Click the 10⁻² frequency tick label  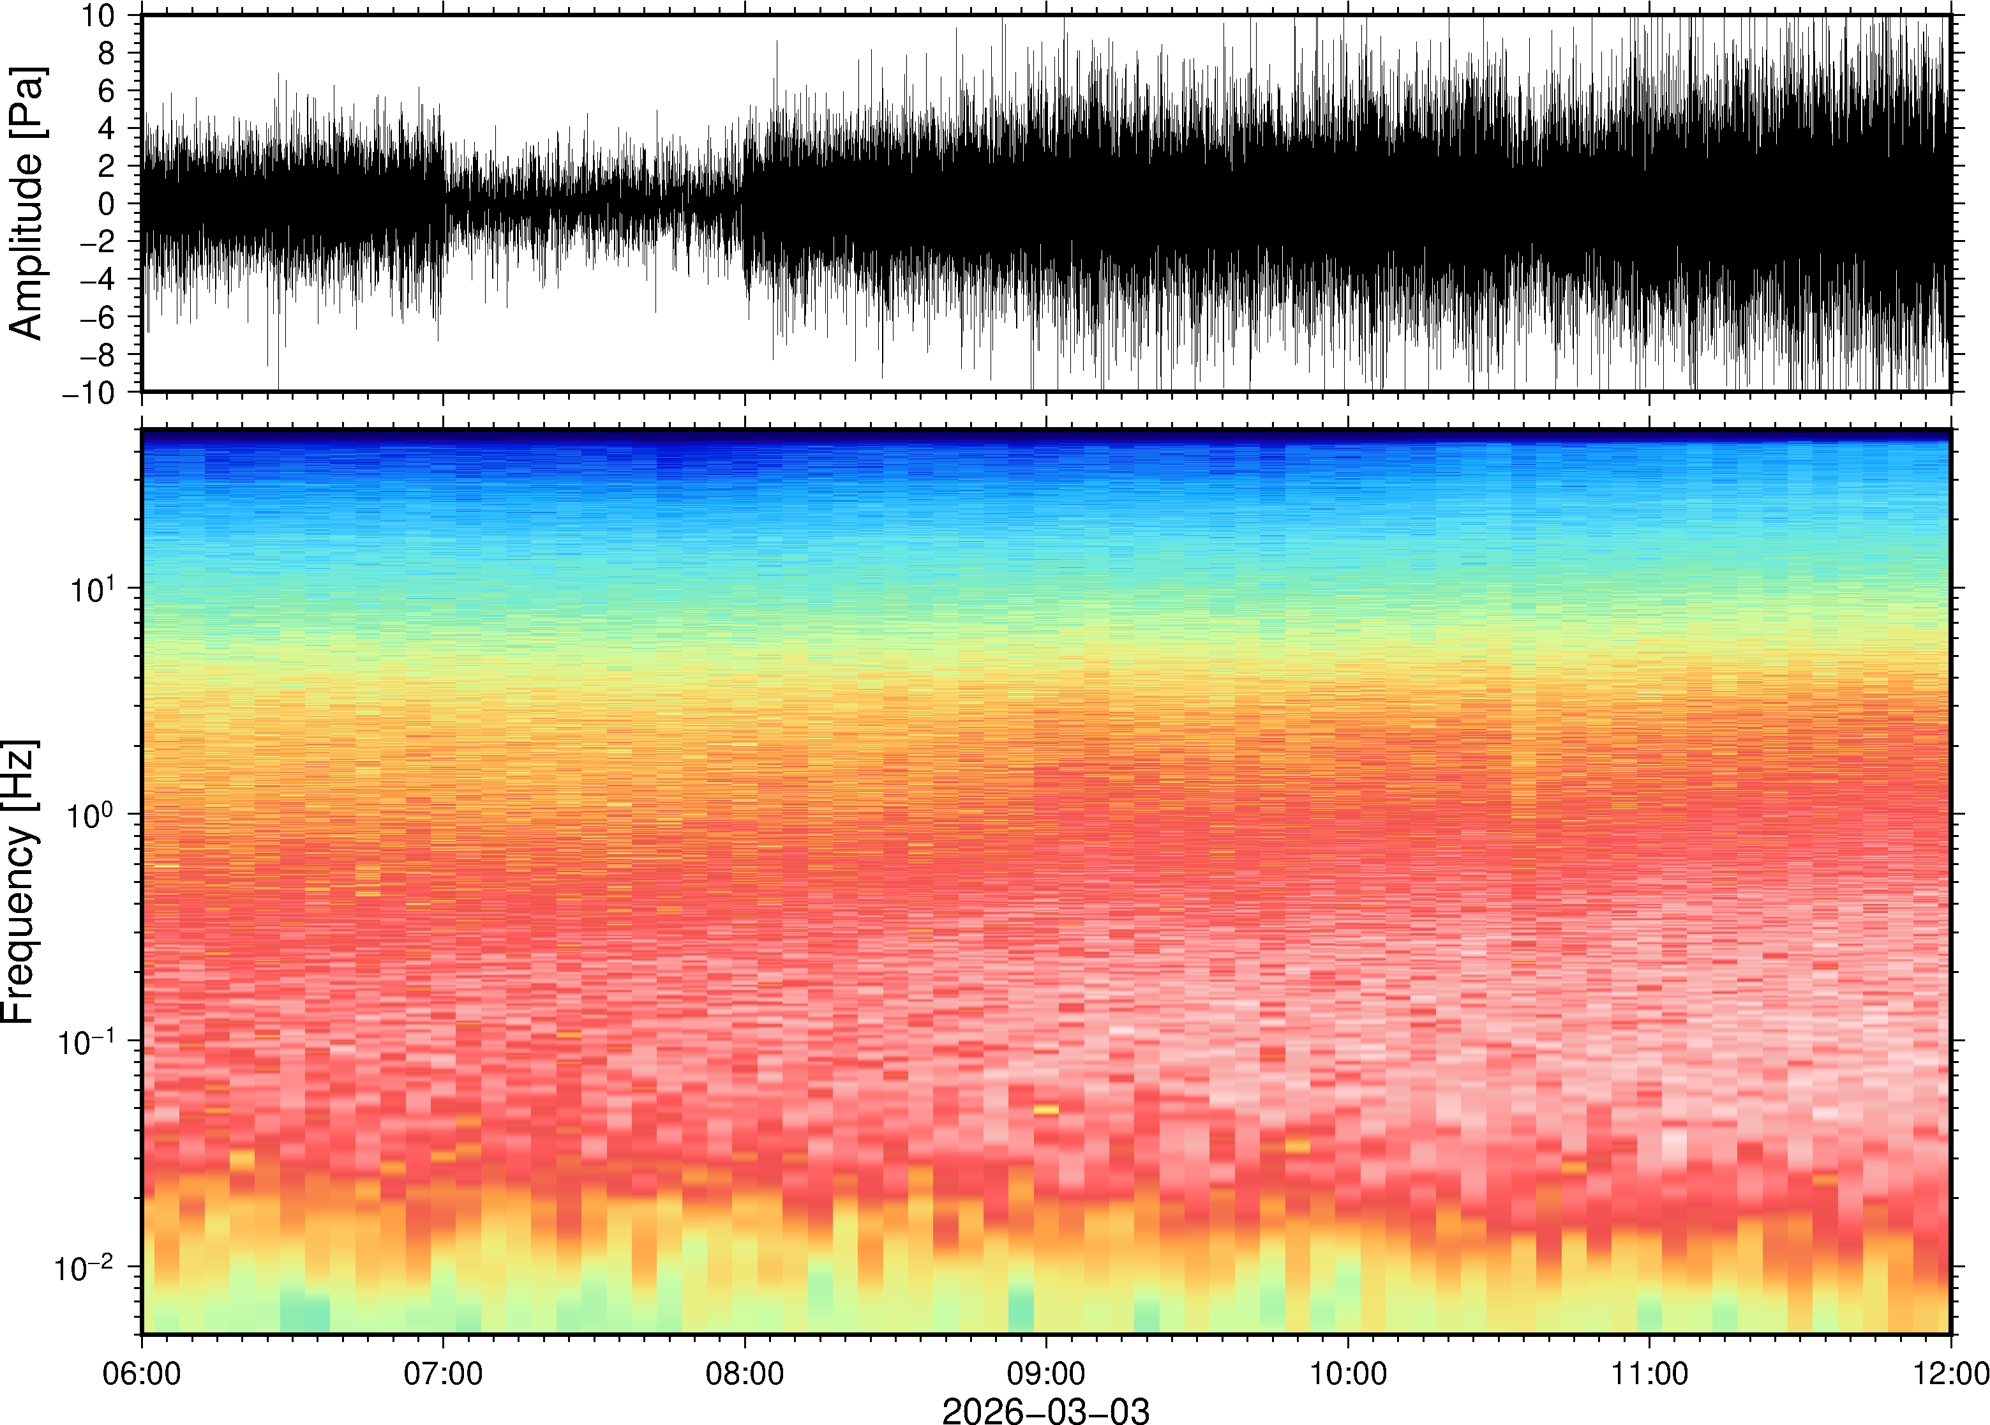click(x=85, y=1268)
